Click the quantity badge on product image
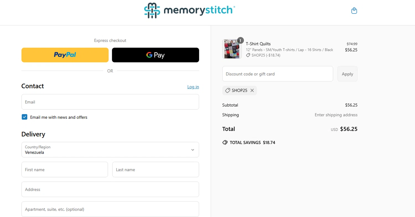The width and height of the screenshot is (415, 217). pos(240,40)
